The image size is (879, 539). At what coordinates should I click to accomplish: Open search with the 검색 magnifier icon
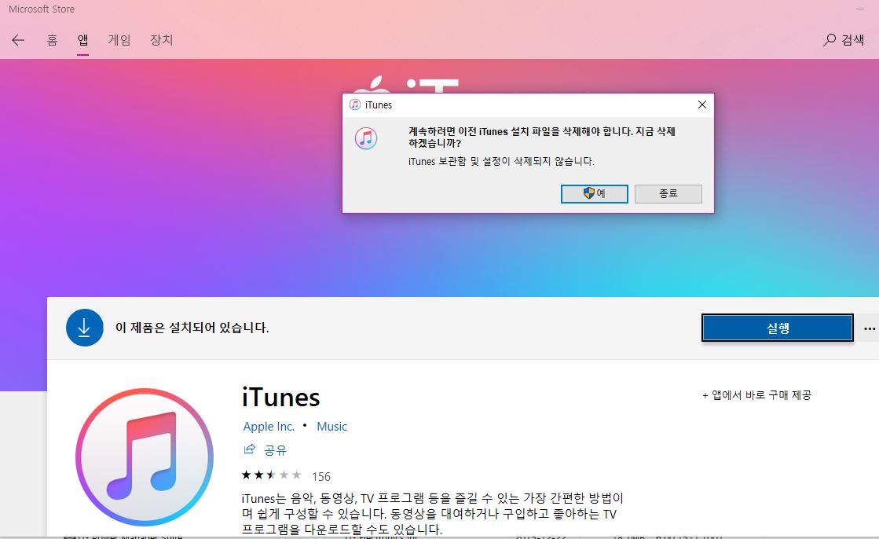point(830,40)
